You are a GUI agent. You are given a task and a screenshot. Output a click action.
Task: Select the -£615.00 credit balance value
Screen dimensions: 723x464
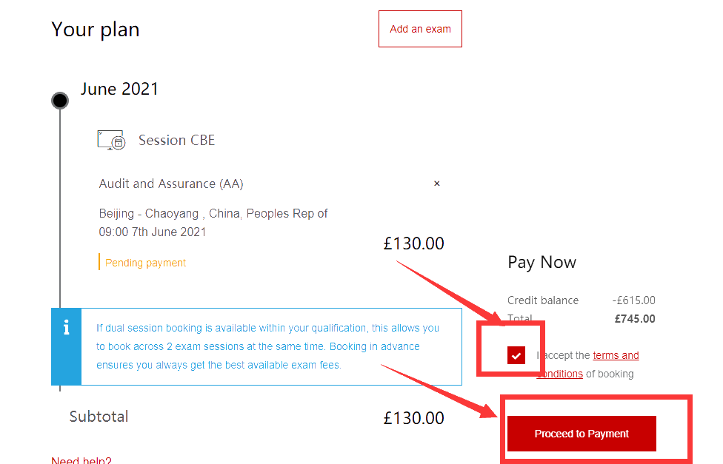click(x=633, y=300)
